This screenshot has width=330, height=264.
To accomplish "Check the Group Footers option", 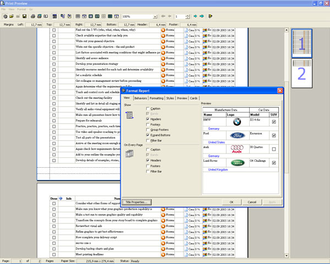I will click(x=148, y=129).
